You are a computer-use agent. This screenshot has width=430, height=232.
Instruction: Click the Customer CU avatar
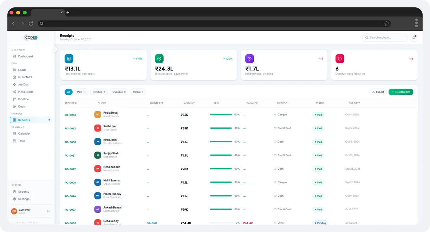tap(14, 211)
